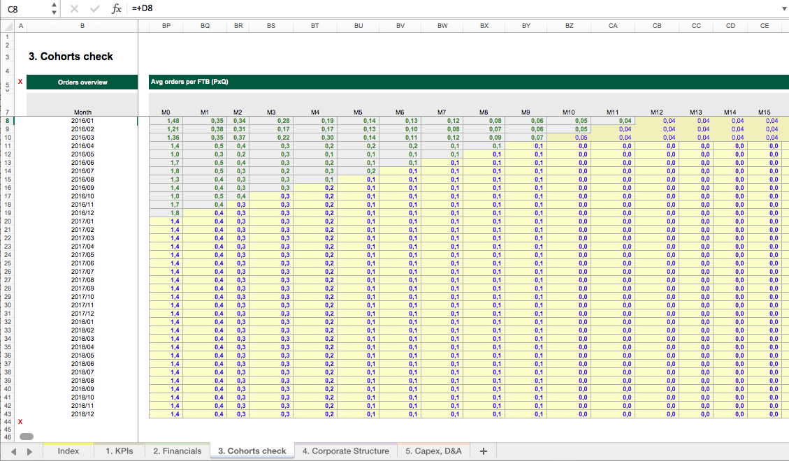
Task: Expand the formula bar dropdown arrow
Action: pyautogui.click(x=783, y=8)
